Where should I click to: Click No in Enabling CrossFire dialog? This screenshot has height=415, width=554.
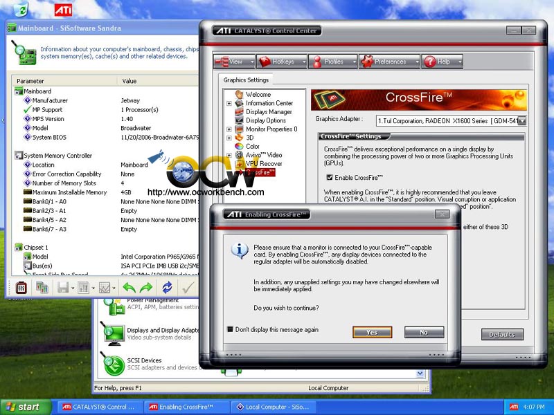(x=424, y=332)
